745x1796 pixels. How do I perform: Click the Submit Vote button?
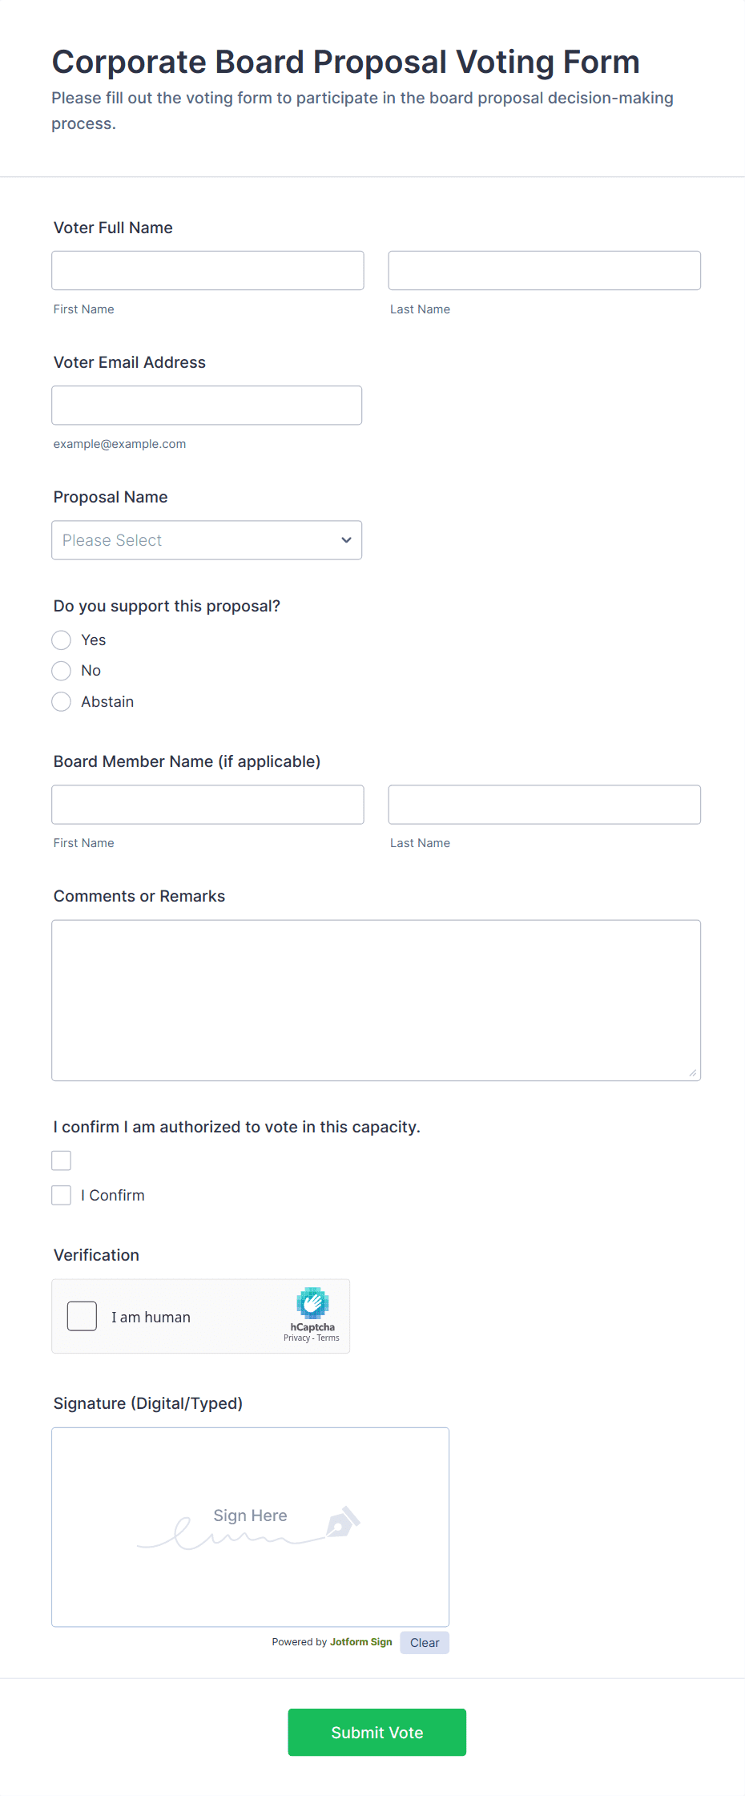377,1732
